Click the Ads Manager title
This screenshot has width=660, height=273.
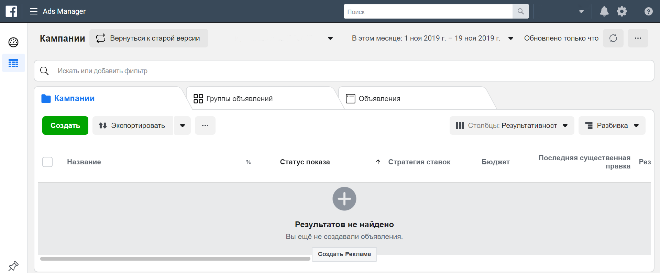click(64, 11)
